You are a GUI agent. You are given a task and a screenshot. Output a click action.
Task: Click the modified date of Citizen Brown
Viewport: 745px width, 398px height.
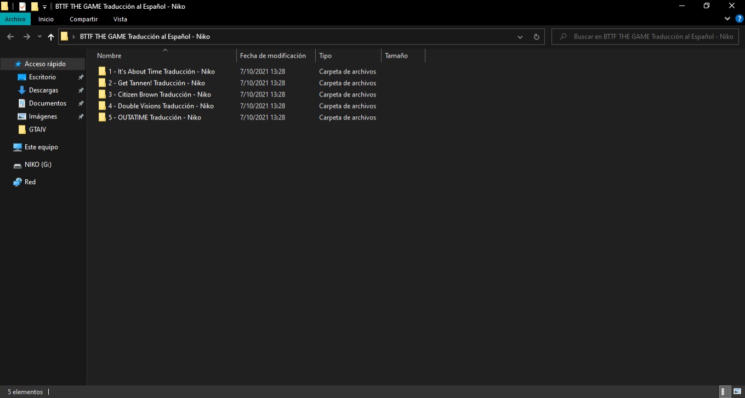pos(263,95)
